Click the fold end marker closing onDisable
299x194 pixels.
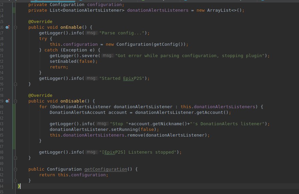pos(15,158)
